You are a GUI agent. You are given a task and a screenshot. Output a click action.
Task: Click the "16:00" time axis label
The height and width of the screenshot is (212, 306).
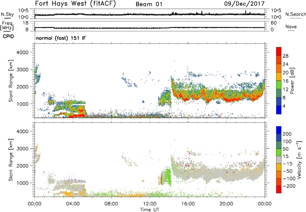pyautogui.click(x=188, y=204)
